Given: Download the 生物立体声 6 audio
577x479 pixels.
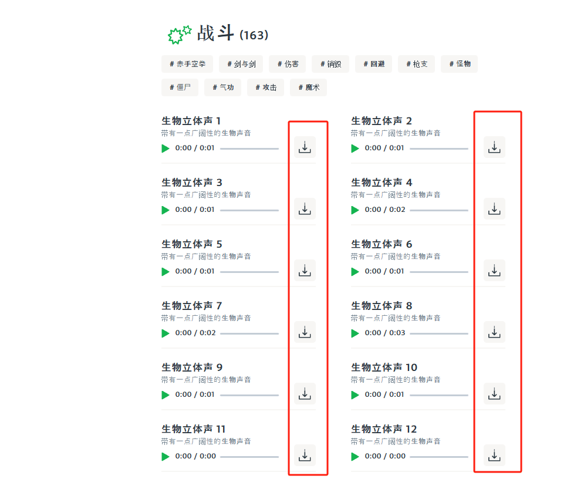Looking at the screenshot, I should (x=494, y=271).
